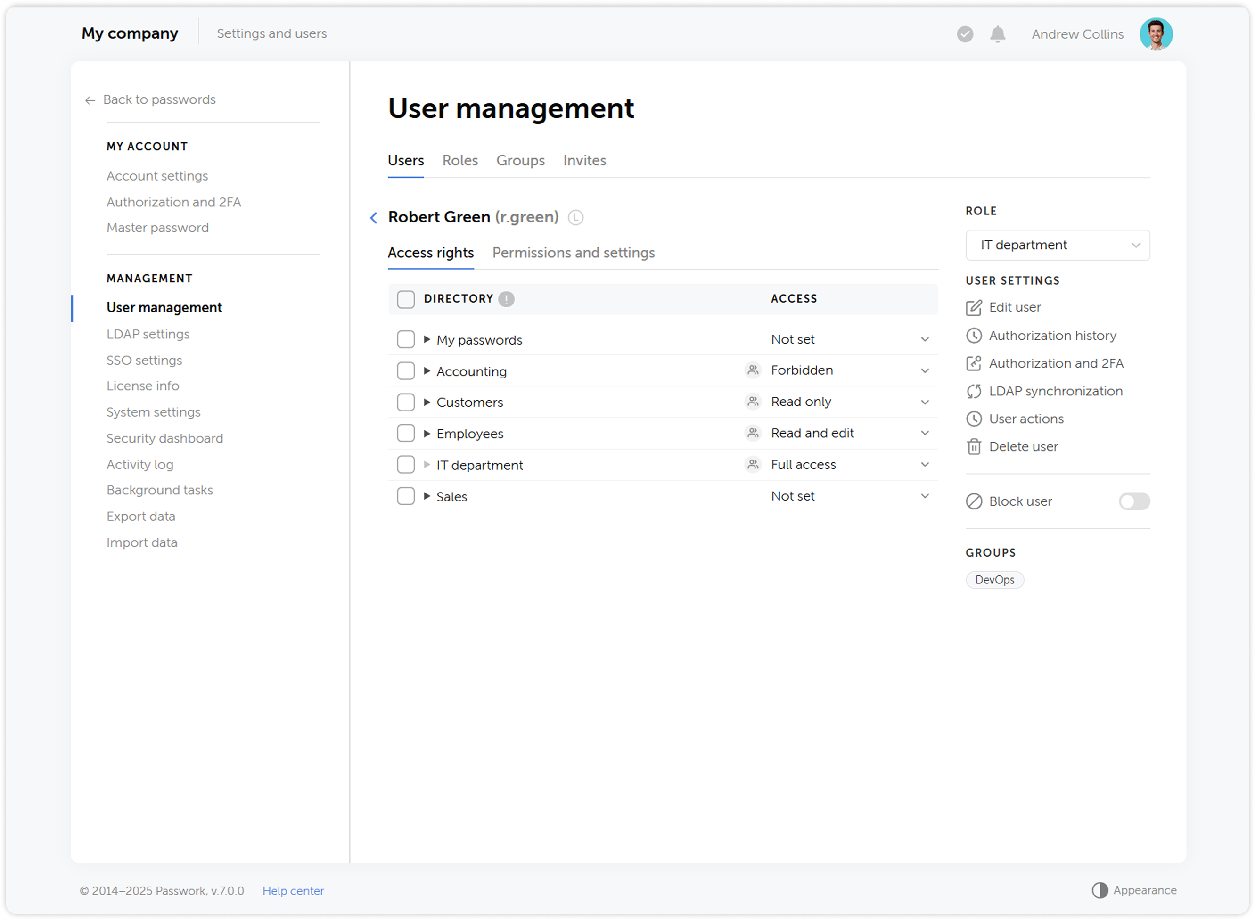This screenshot has width=1255, height=920.
Task: Check the Accounting directory checkbox
Action: tap(406, 370)
